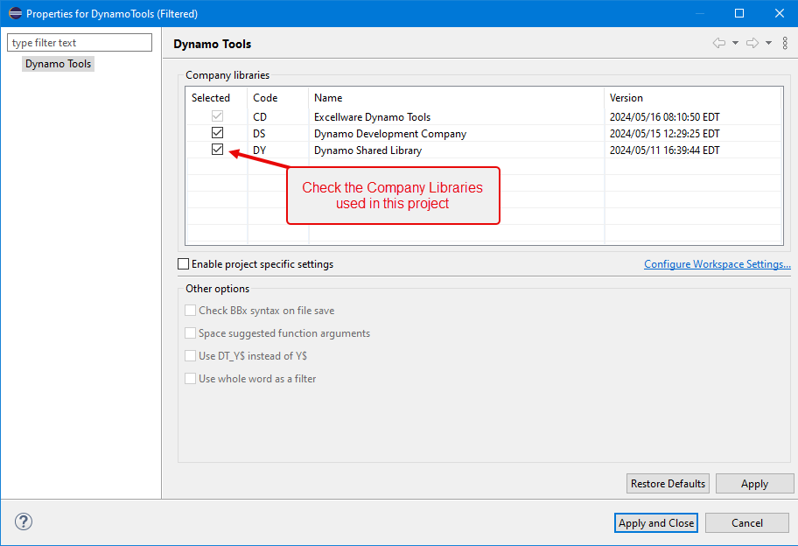Viewport: 798px width, 546px height.
Task: Click the Help question mark icon
Action: 24,521
